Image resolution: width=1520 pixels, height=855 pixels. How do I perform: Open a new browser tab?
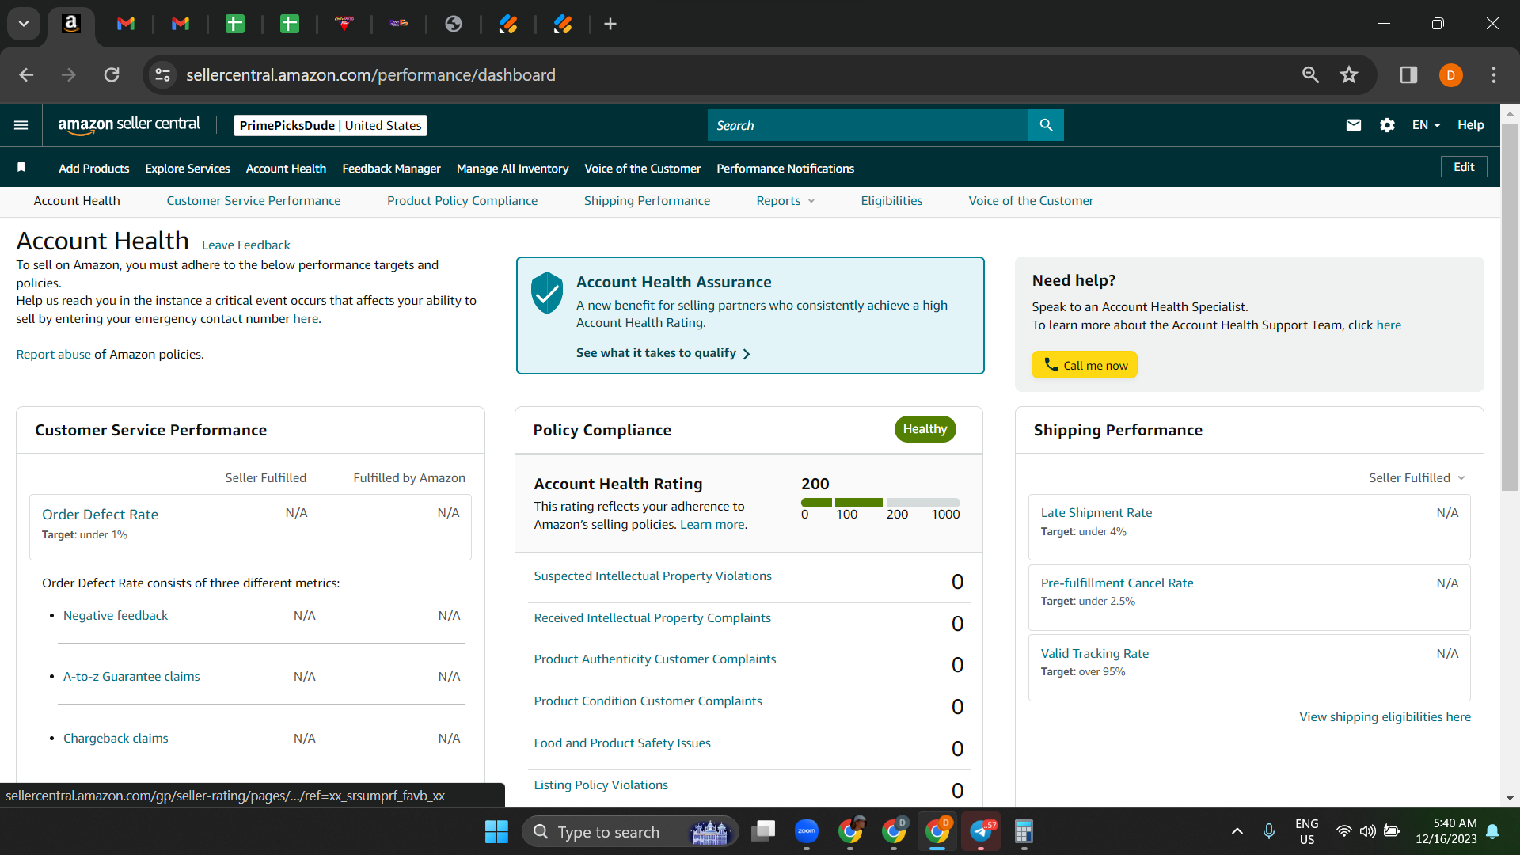pyautogui.click(x=610, y=24)
